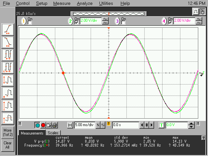Image resolution: width=208 pixels, height=156 pixels.
Task: Open the Analyze menu
Action: [x=84, y=3]
